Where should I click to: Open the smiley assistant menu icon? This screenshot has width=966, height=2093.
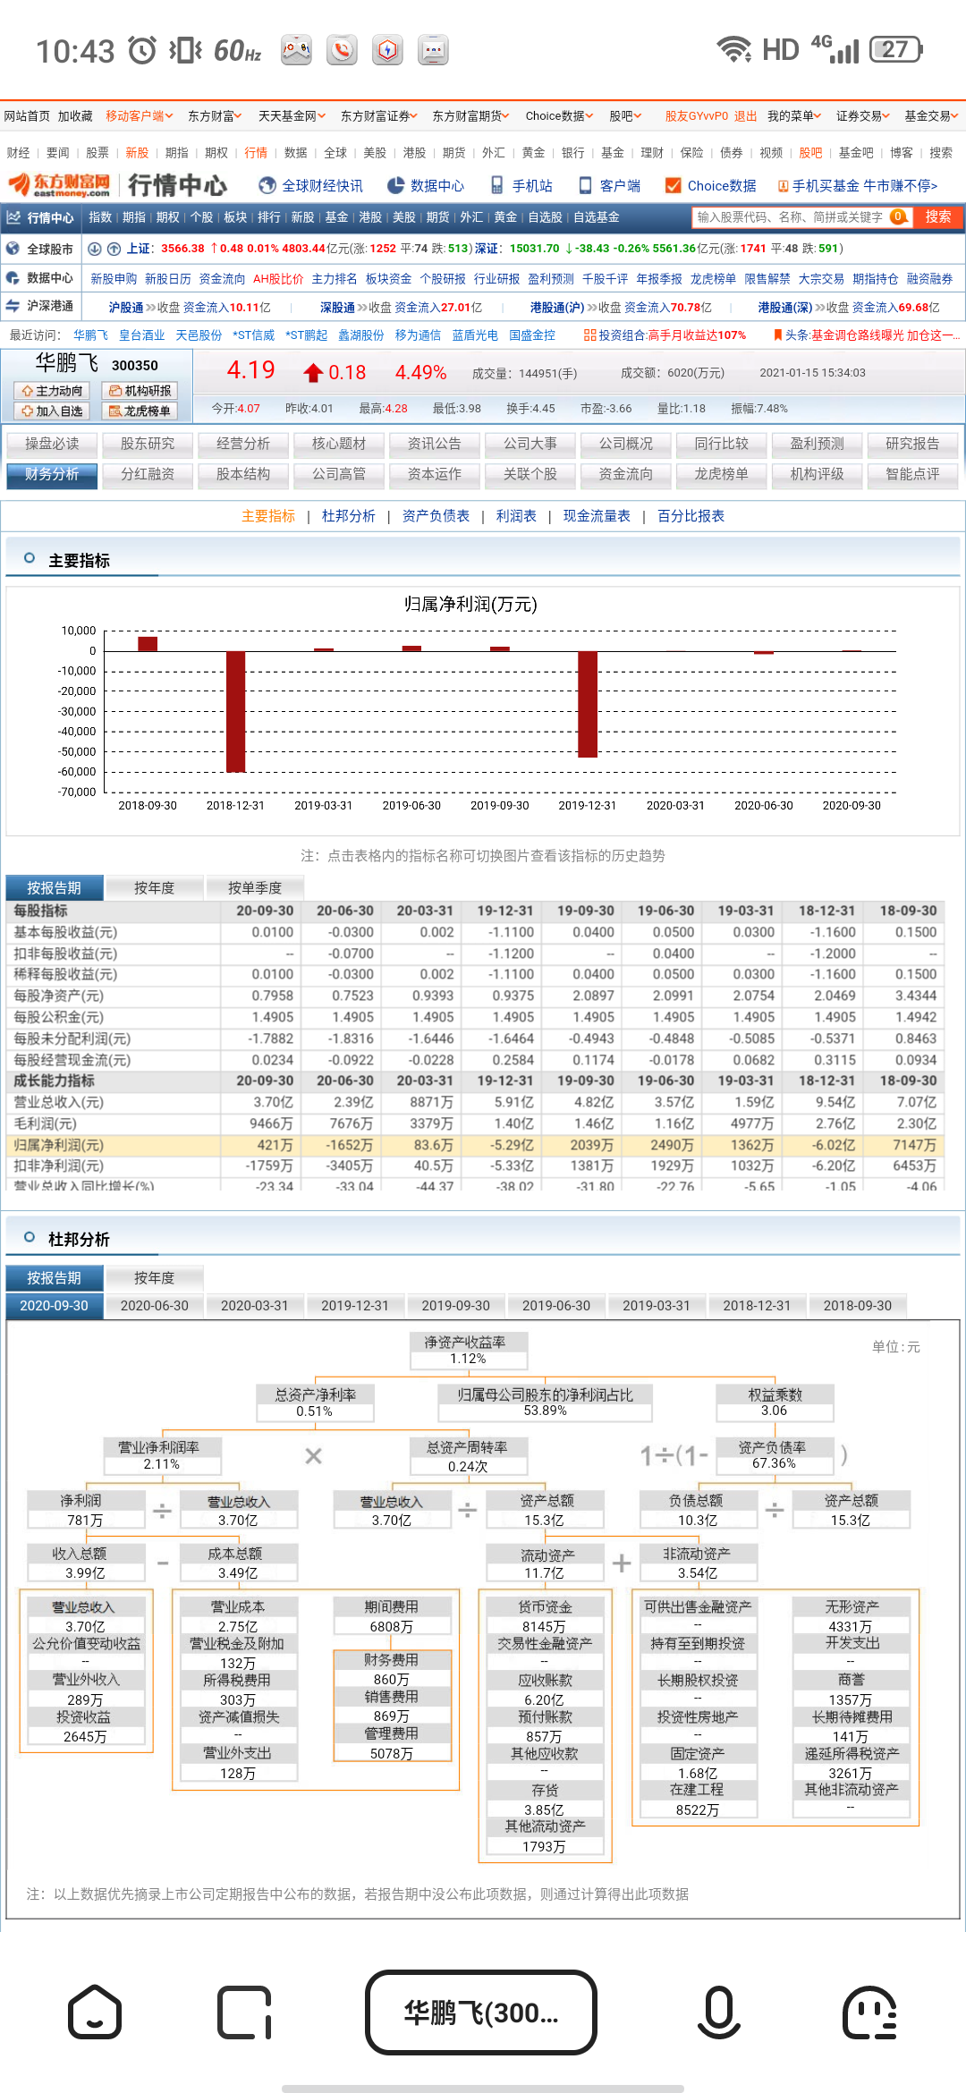tap(869, 2013)
